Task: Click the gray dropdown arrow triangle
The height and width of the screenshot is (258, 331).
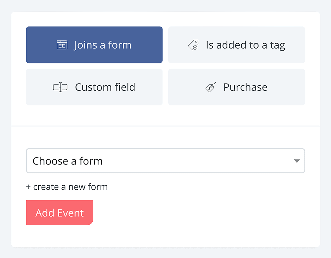Action: [x=297, y=161]
